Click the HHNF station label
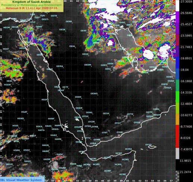 tap(51, 119)
